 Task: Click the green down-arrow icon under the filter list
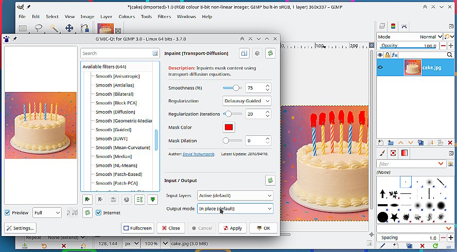(x=153, y=200)
